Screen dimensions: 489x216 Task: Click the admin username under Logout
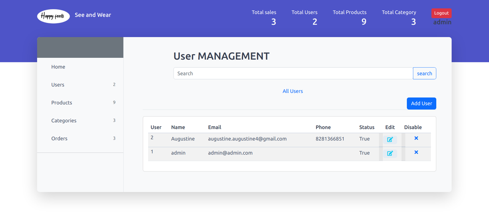[x=442, y=22]
